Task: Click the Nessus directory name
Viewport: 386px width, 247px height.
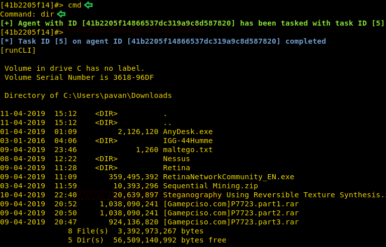Action: [176, 159]
